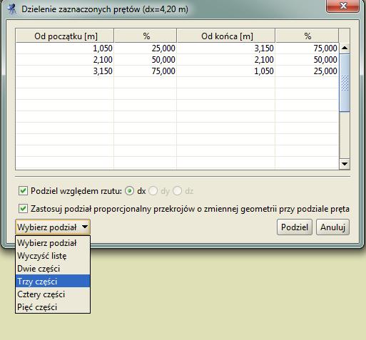Image resolution: width=366 pixels, height=340 pixels.
Task: Choose 'Wybierz podział' in the list
Action: pos(53,243)
